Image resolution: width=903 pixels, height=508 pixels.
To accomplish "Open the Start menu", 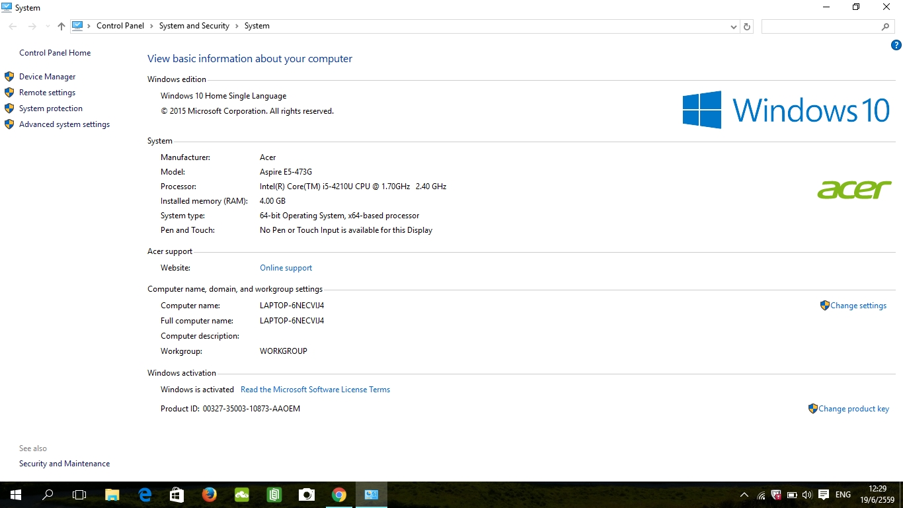I will pyautogui.click(x=16, y=495).
